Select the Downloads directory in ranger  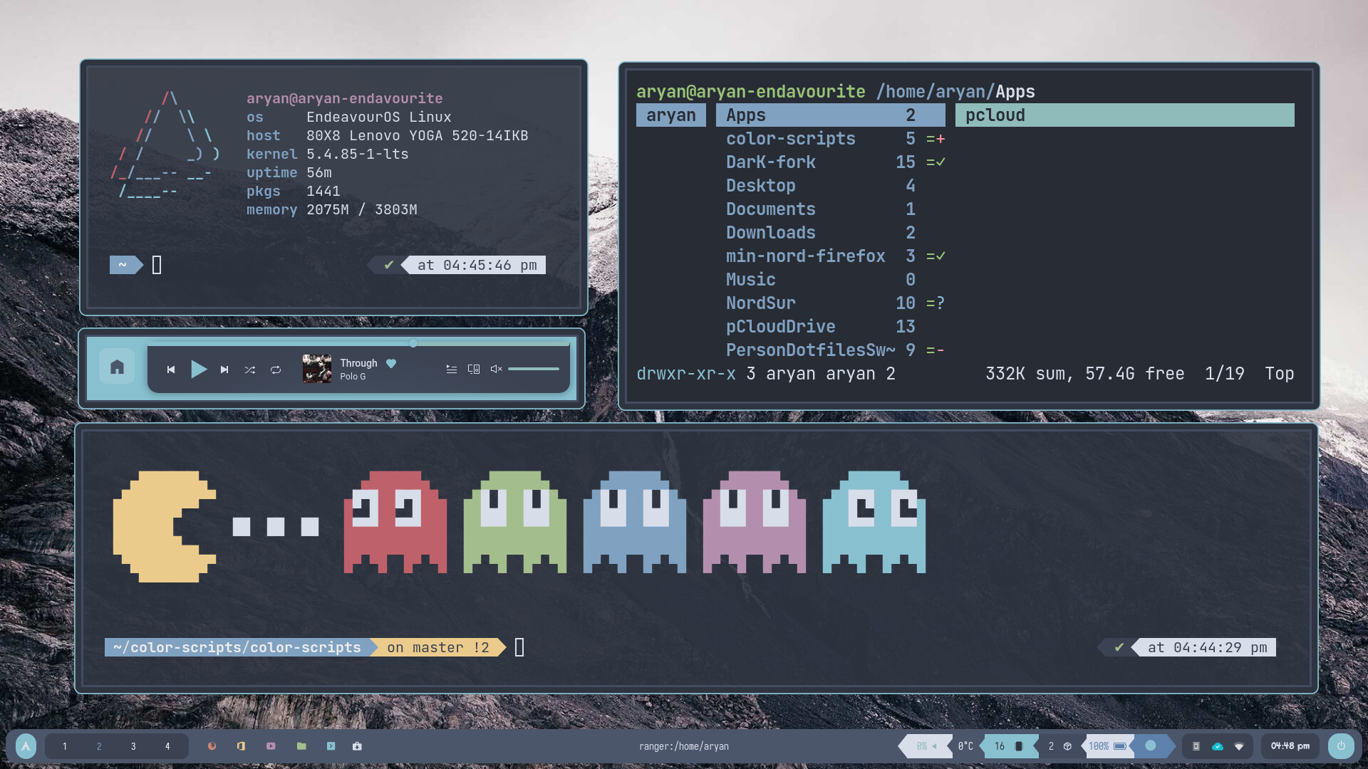(831, 233)
